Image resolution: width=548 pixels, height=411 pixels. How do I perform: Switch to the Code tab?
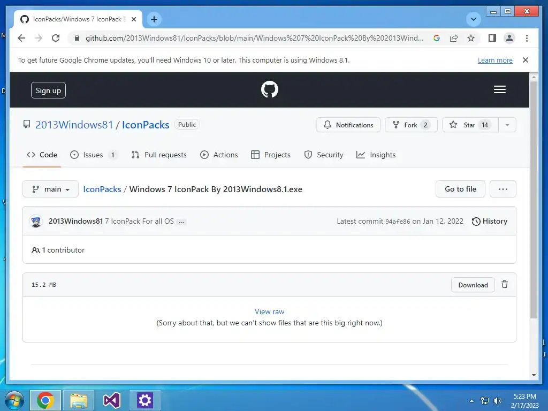tap(42, 155)
